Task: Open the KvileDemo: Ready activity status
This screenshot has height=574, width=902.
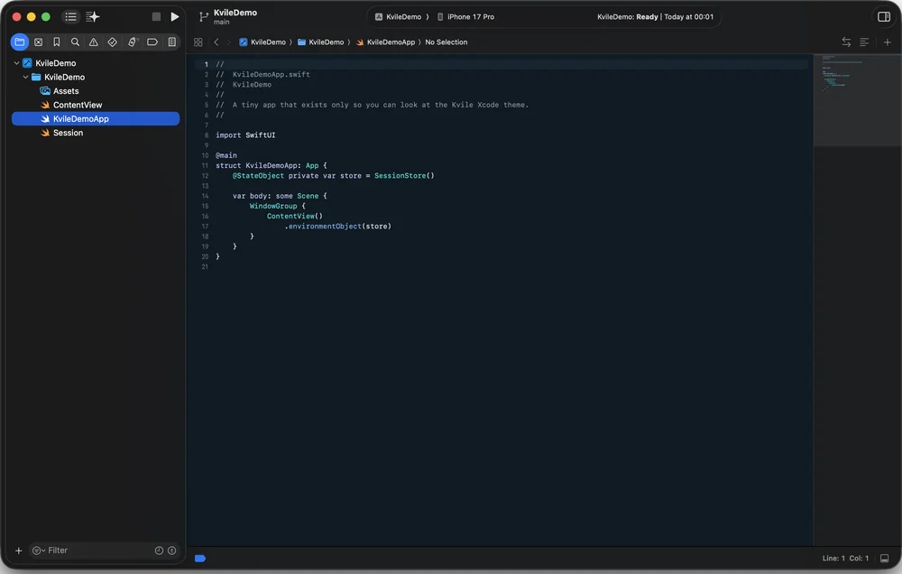Action: [655, 16]
